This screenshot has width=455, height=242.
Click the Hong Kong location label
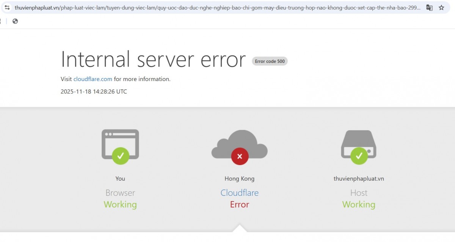pos(239,178)
